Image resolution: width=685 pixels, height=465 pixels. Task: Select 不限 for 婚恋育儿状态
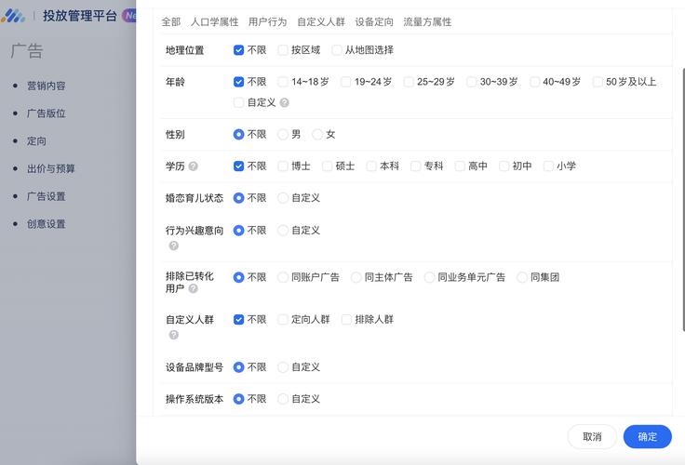[x=238, y=198]
